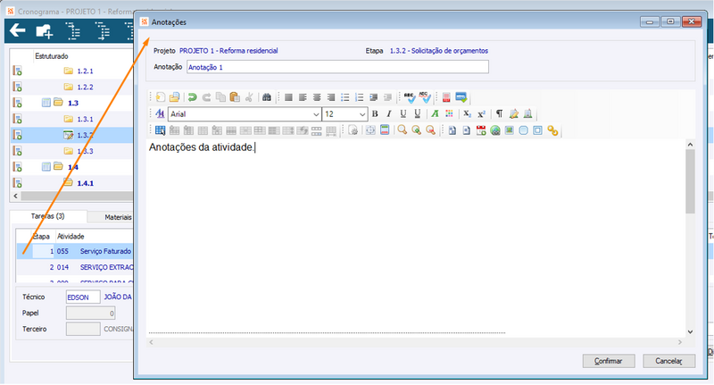Viewport: 714px width, 385px height.
Task: Click the Insert table icon
Action: (160, 130)
